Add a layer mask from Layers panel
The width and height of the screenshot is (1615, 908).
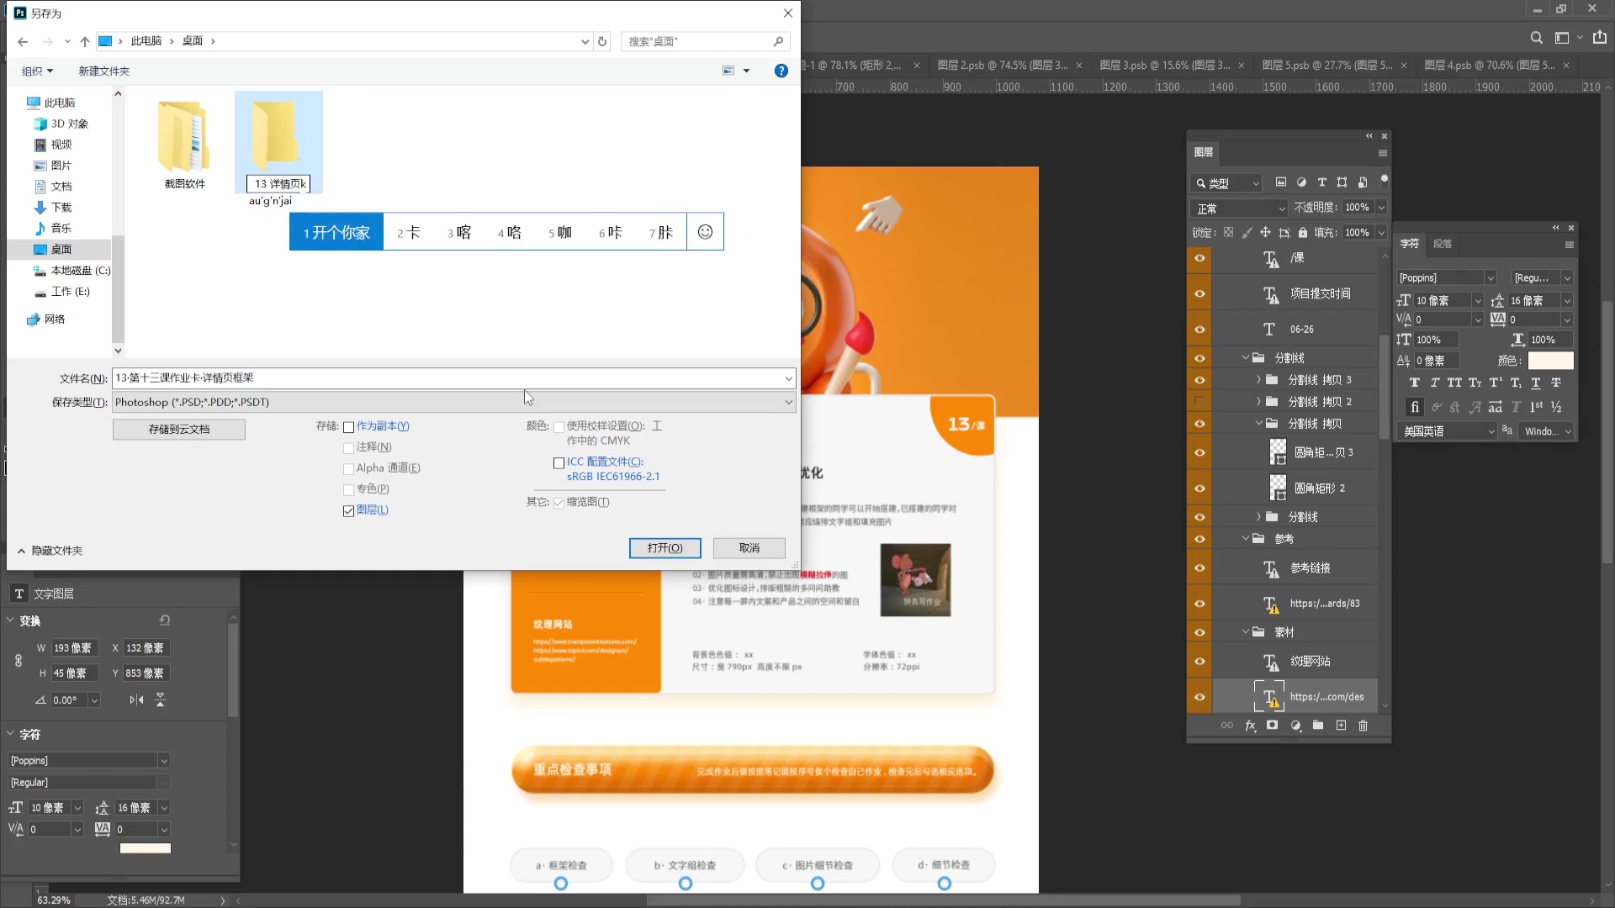click(1273, 726)
